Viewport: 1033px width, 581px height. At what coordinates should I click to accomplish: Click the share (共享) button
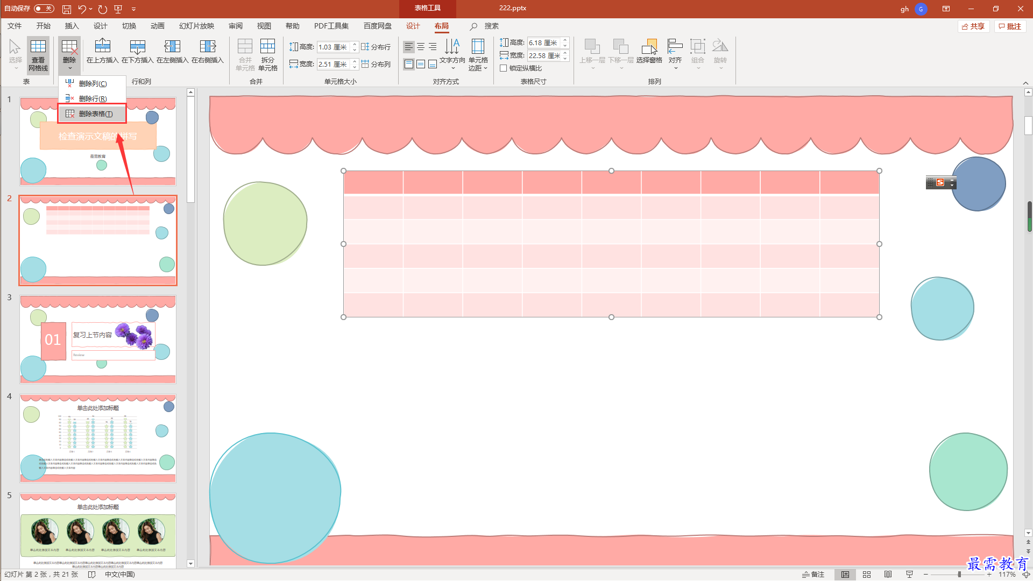click(x=973, y=26)
